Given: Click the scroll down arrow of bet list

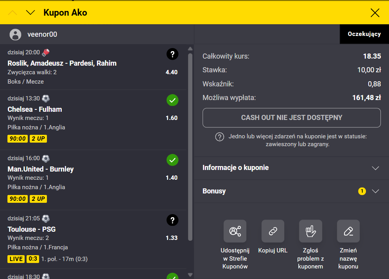Looking at the screenshot, I should (x=190, y=275).
